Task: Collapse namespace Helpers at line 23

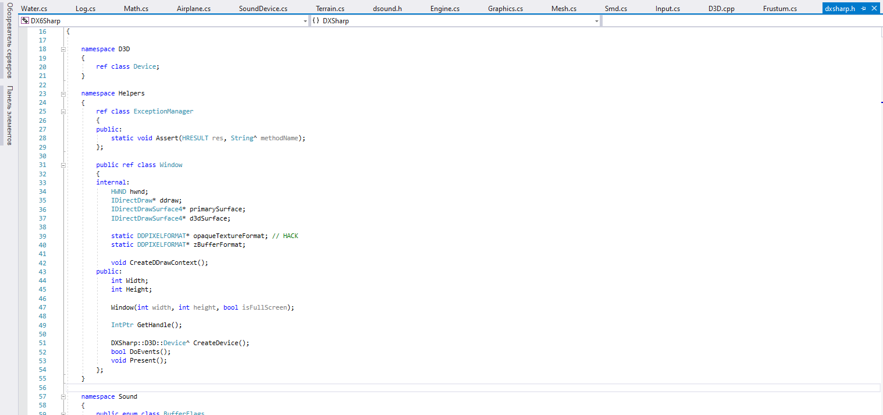Action: point(63,94)
